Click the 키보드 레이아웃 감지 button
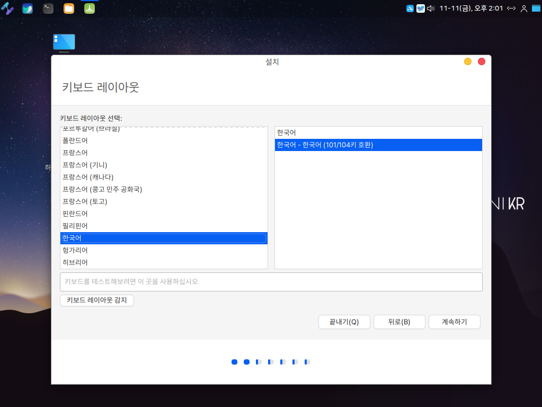This screenshot has width=542, height=407. click(x=97, y=300)
